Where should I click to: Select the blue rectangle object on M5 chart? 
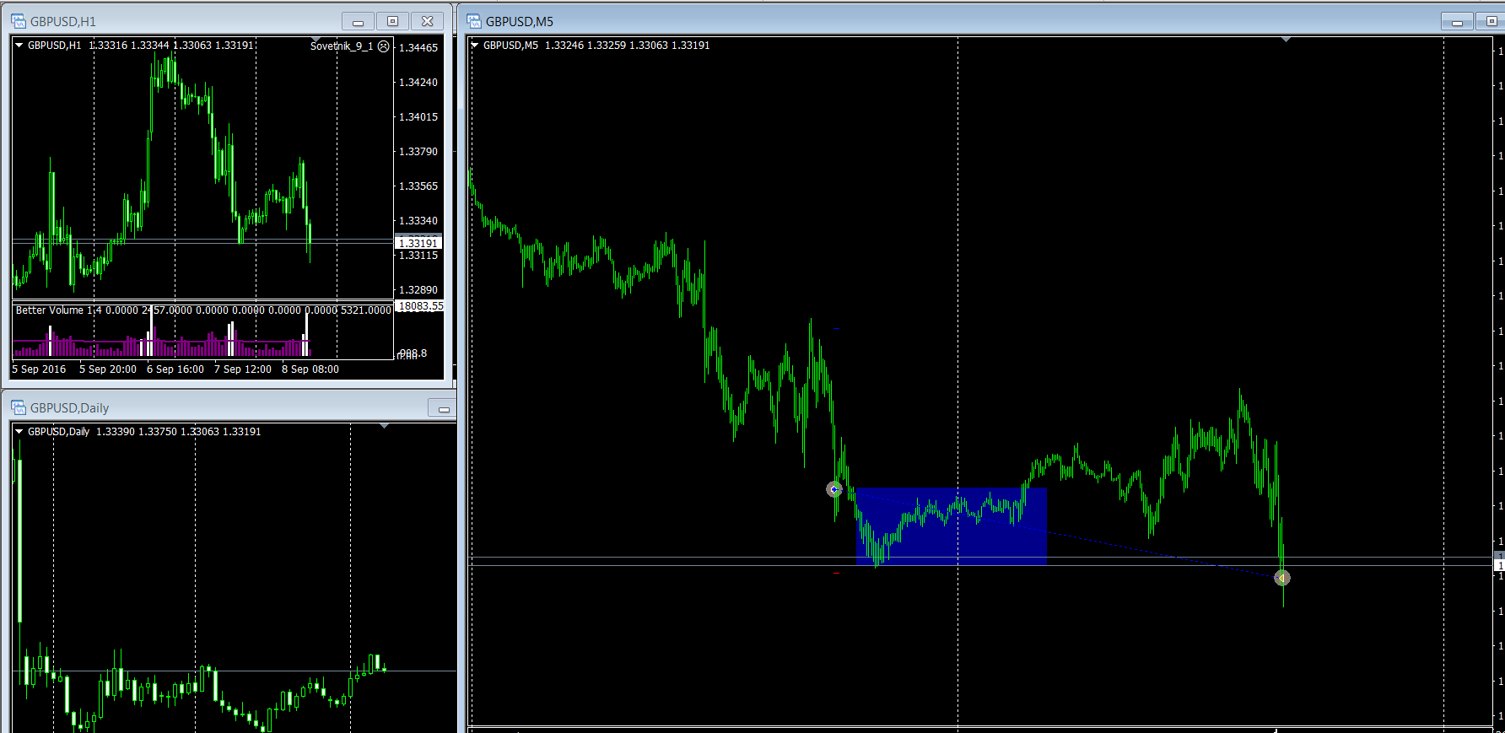point(952,526)
